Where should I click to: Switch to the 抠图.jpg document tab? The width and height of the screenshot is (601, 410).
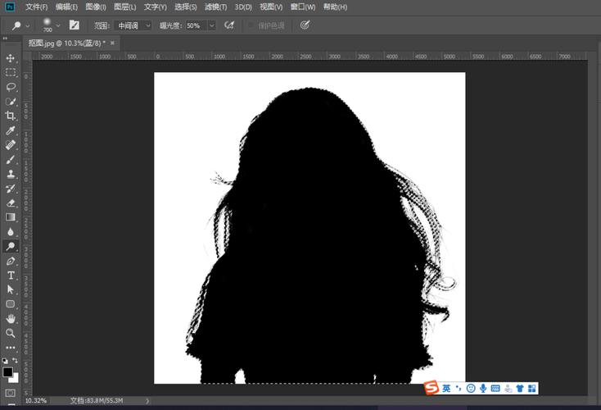click(66, 43)
